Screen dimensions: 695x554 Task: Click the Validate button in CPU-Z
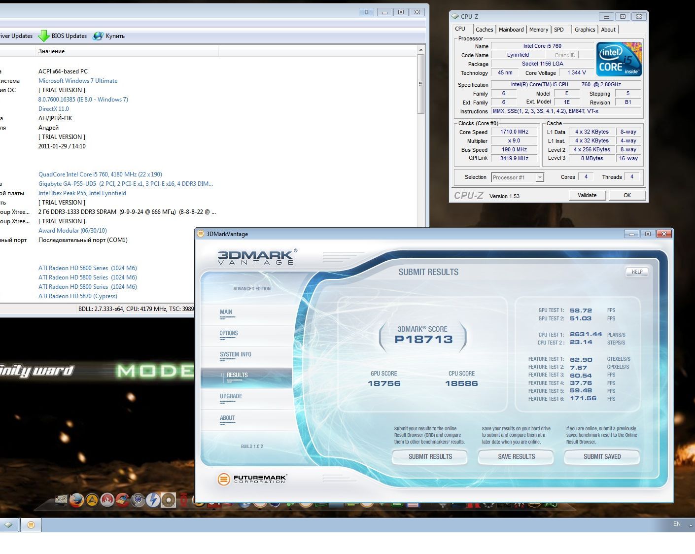587,195
